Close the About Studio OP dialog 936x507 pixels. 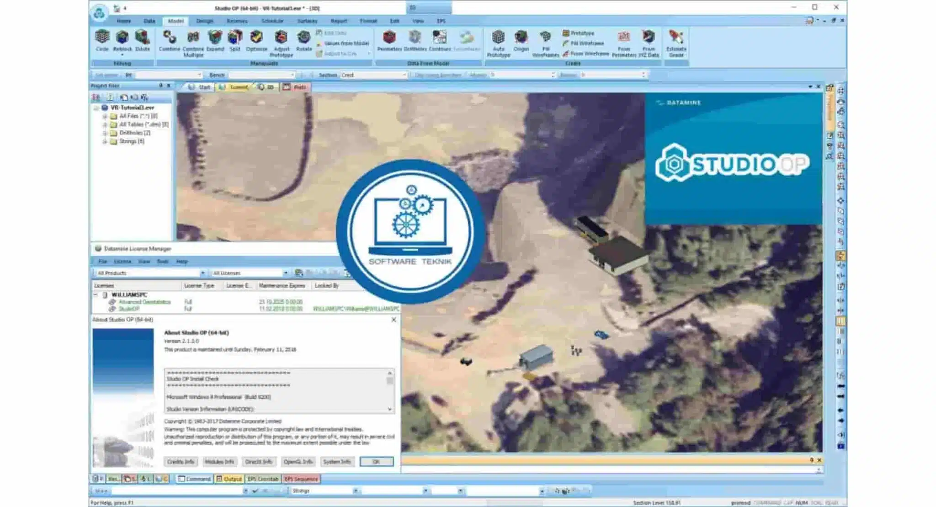pyautogui.click(x=394, y=320)
